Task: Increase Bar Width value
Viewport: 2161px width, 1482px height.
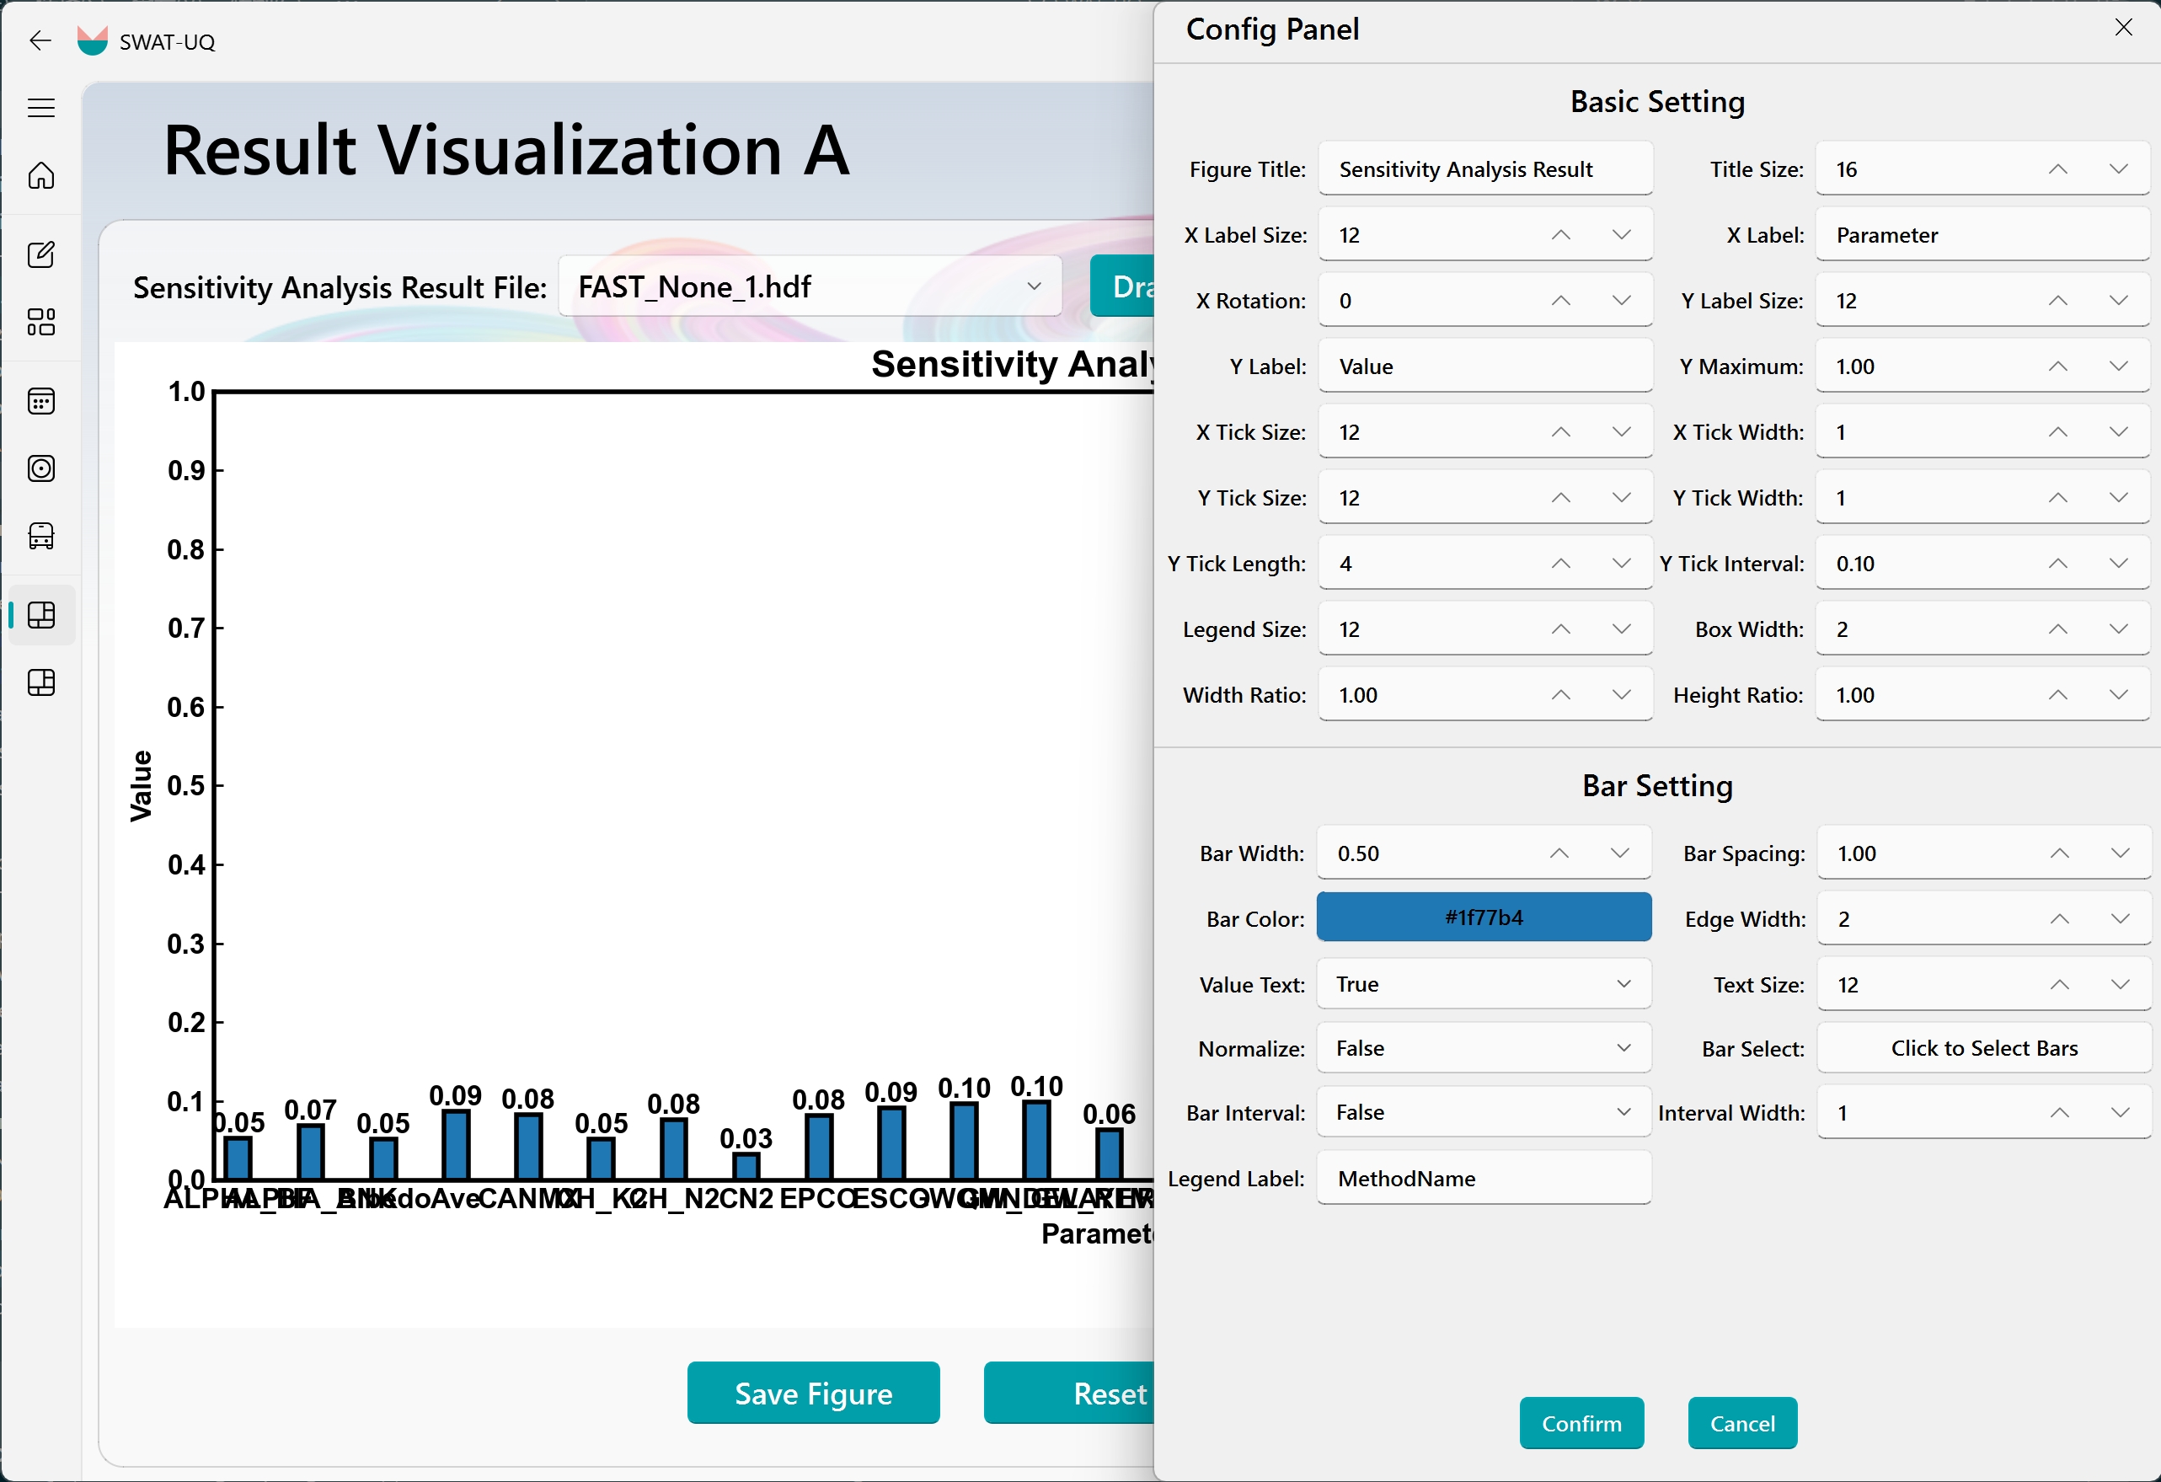Action: pyautogui.click(x=1559, y=853)
